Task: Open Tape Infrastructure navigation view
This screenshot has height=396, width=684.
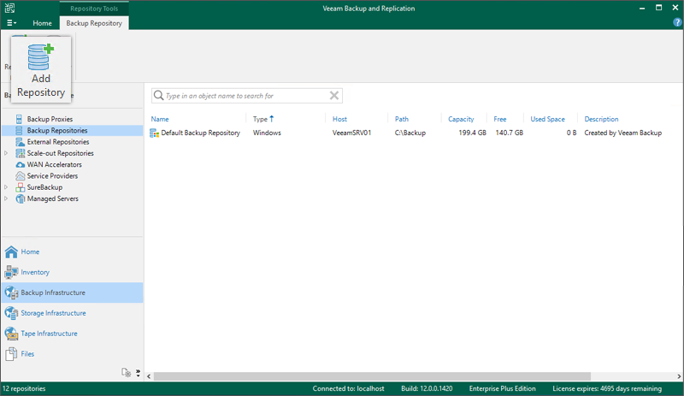Action: (x=72, y=333)
